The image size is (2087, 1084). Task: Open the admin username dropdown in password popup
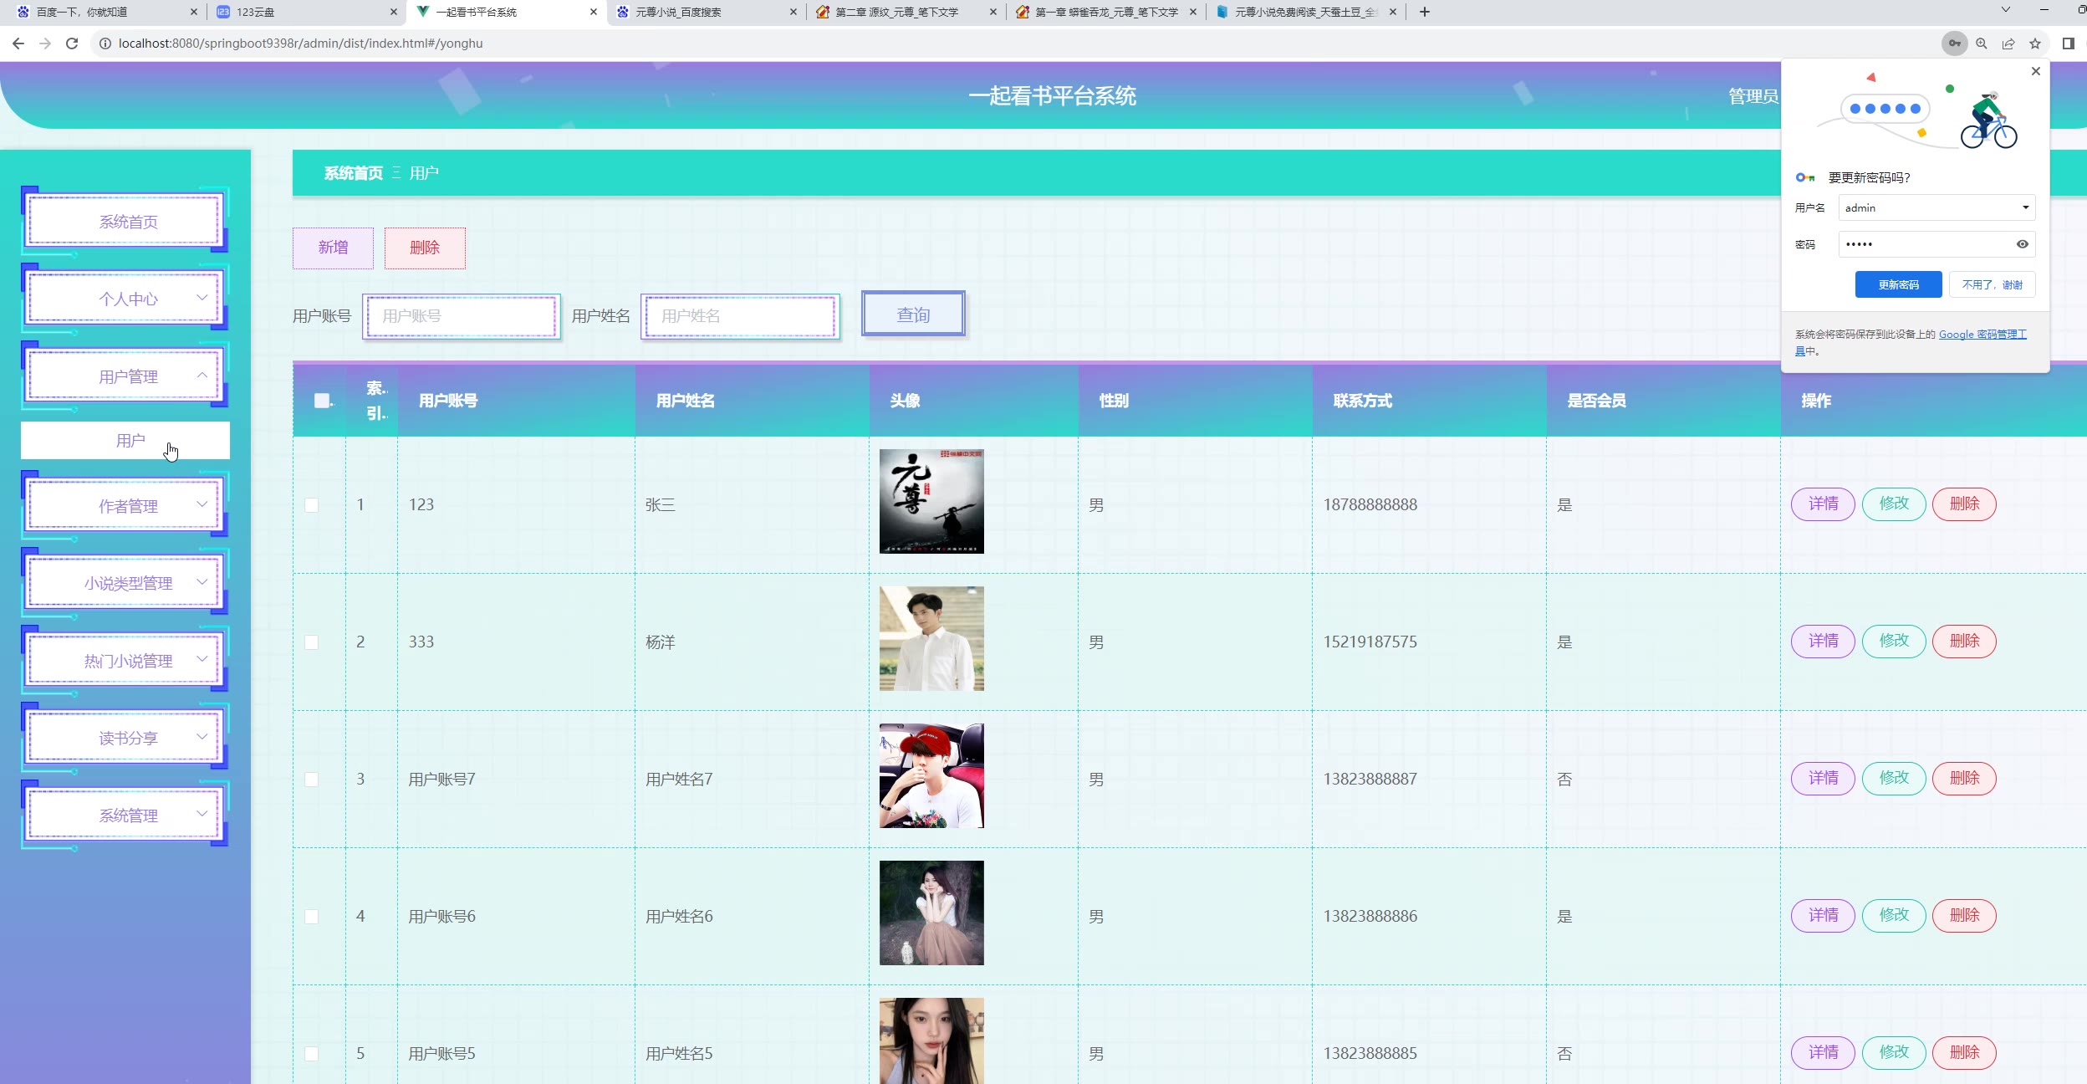(2025, 207)
